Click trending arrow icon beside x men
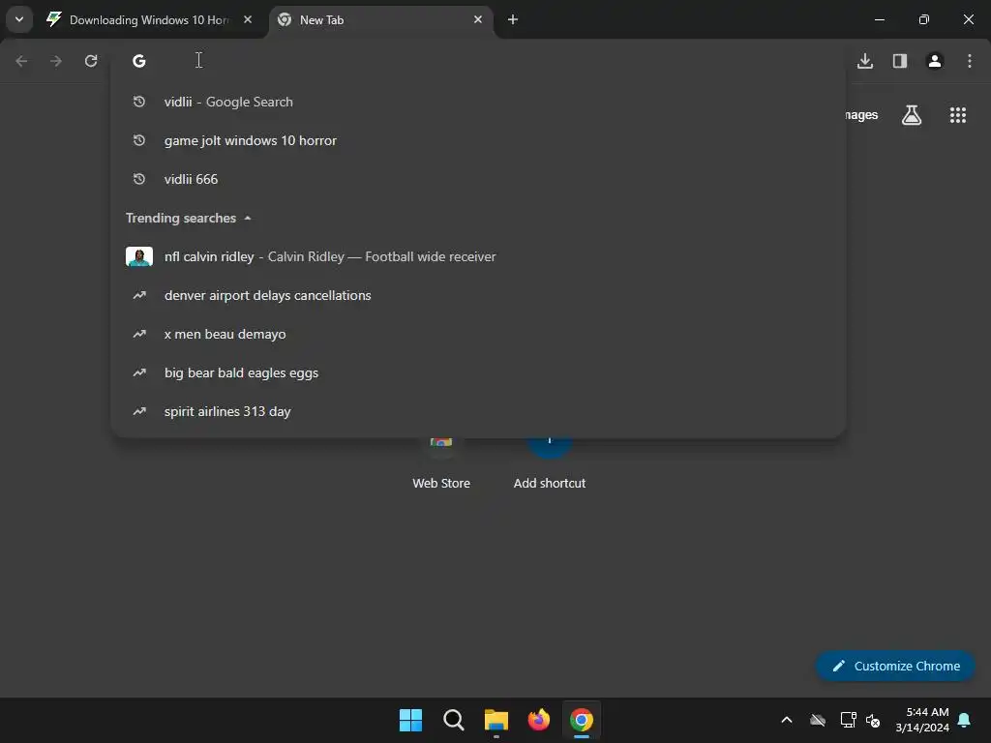991x743 pixels. 139,334
